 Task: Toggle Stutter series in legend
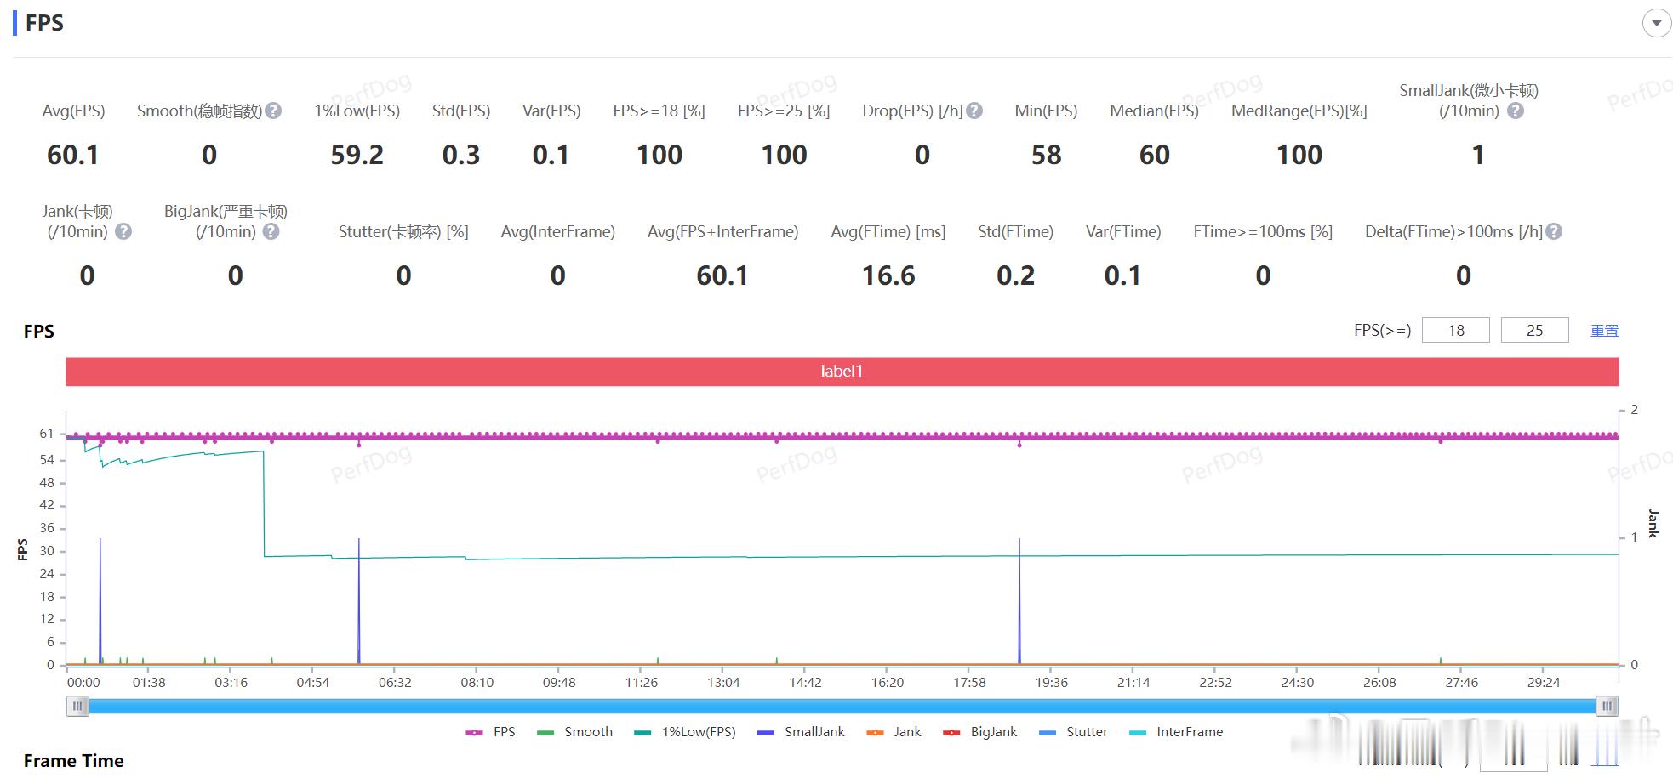[x=1073, y=731]
